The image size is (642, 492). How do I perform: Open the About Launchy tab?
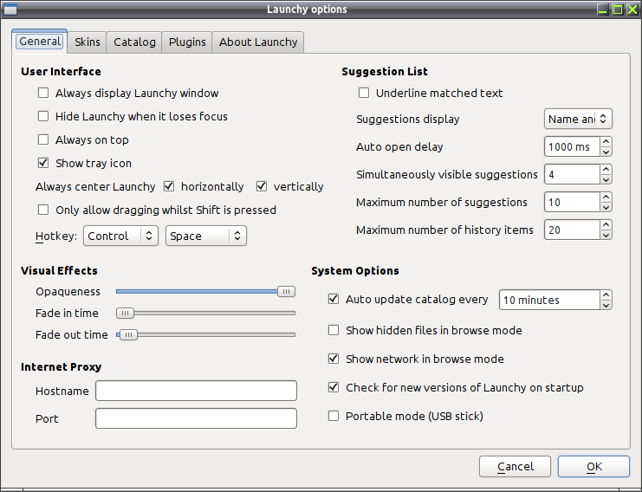tap(258, 42)
